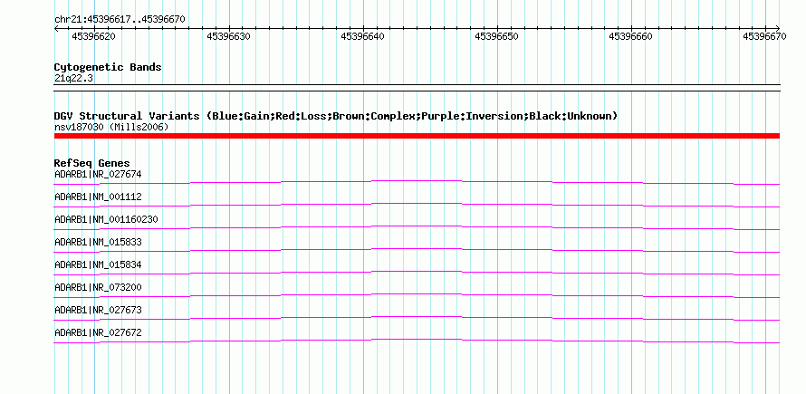Click the magenta intron line under NR_027673
806x394 pixels.
click(x=417, y=317)
